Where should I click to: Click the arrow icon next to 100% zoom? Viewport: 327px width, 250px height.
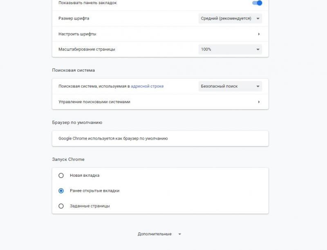[x=259, y=49]
